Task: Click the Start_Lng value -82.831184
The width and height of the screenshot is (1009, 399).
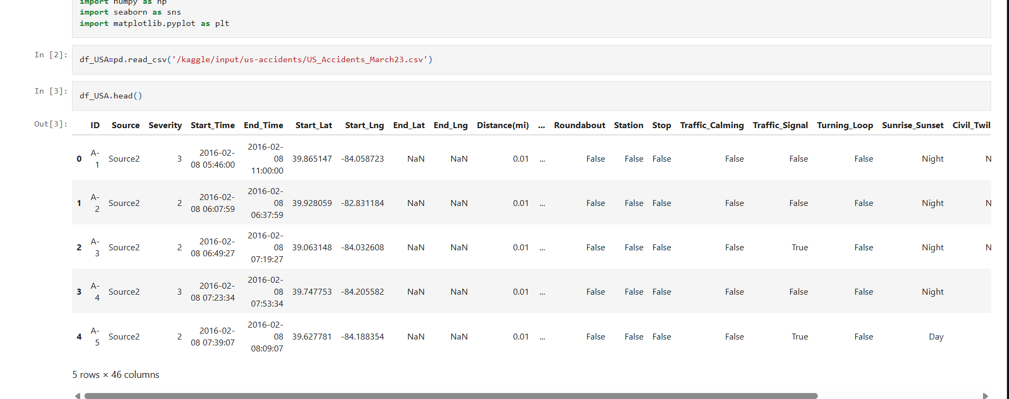Action: 362,203
